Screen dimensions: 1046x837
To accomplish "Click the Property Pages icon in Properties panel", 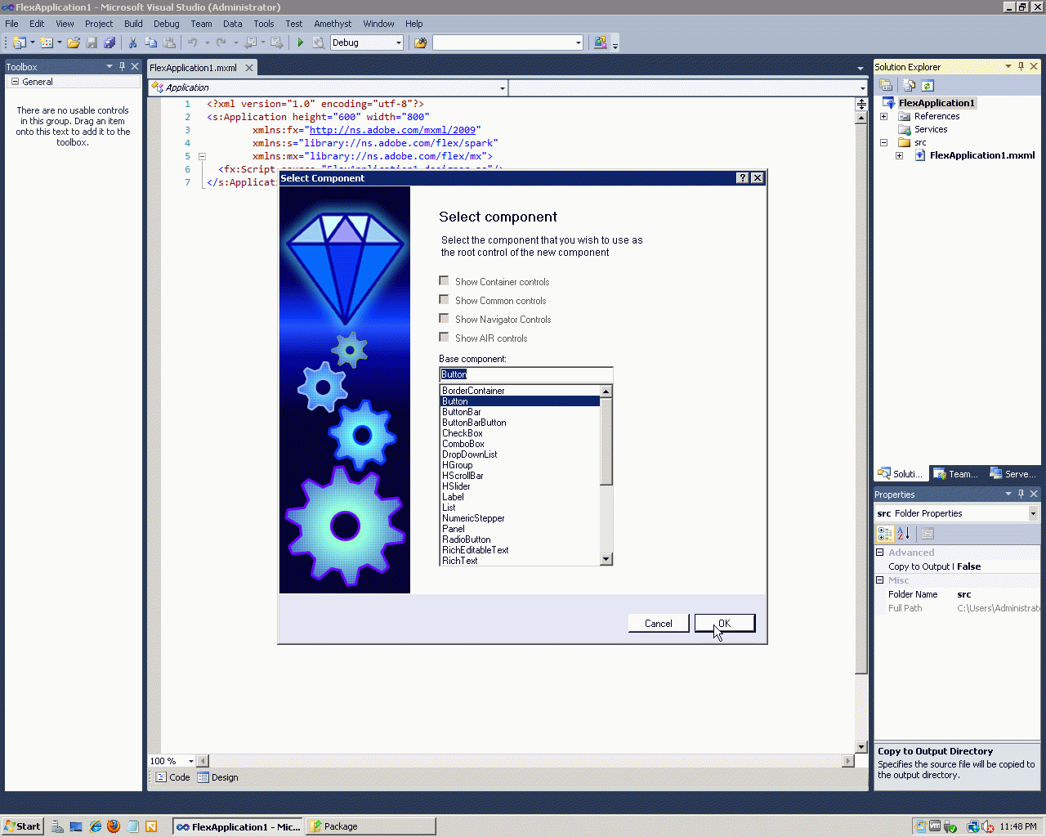I will pyautogui.click(x=928, y=534).
